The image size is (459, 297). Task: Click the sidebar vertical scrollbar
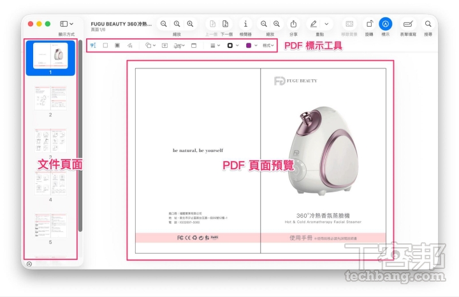tap(80, 135)
